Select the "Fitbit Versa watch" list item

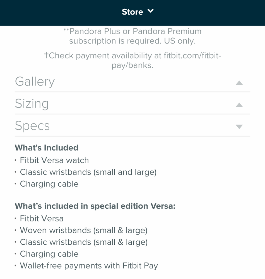54,160
